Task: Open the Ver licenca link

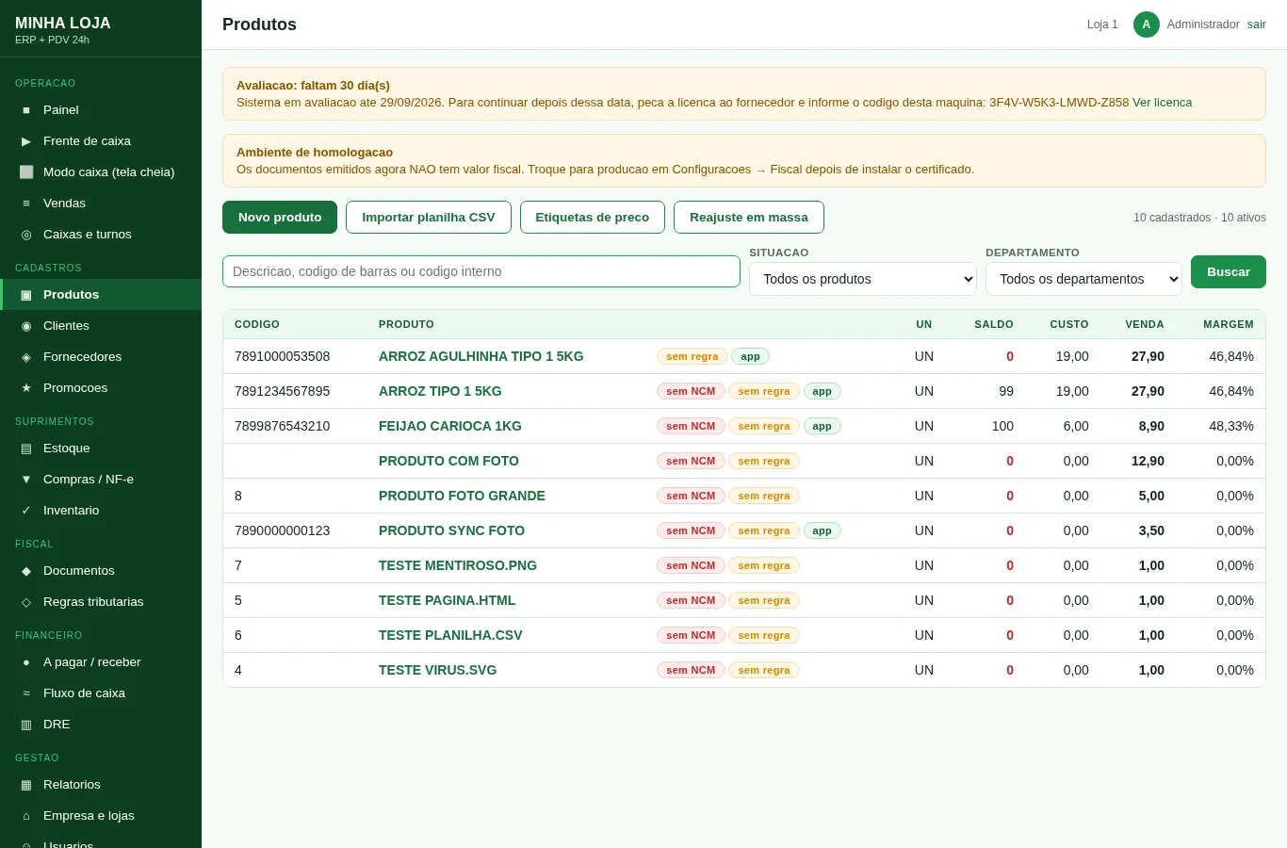Action: (x=1162, y=103)
